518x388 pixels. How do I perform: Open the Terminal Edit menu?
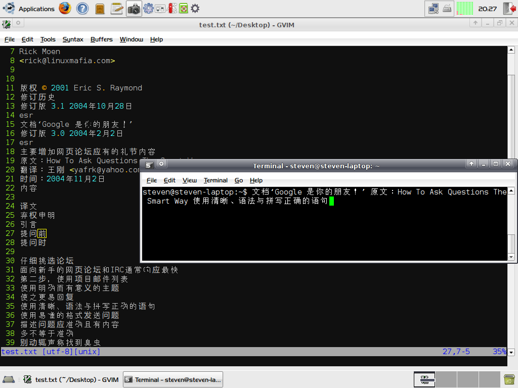169,180
